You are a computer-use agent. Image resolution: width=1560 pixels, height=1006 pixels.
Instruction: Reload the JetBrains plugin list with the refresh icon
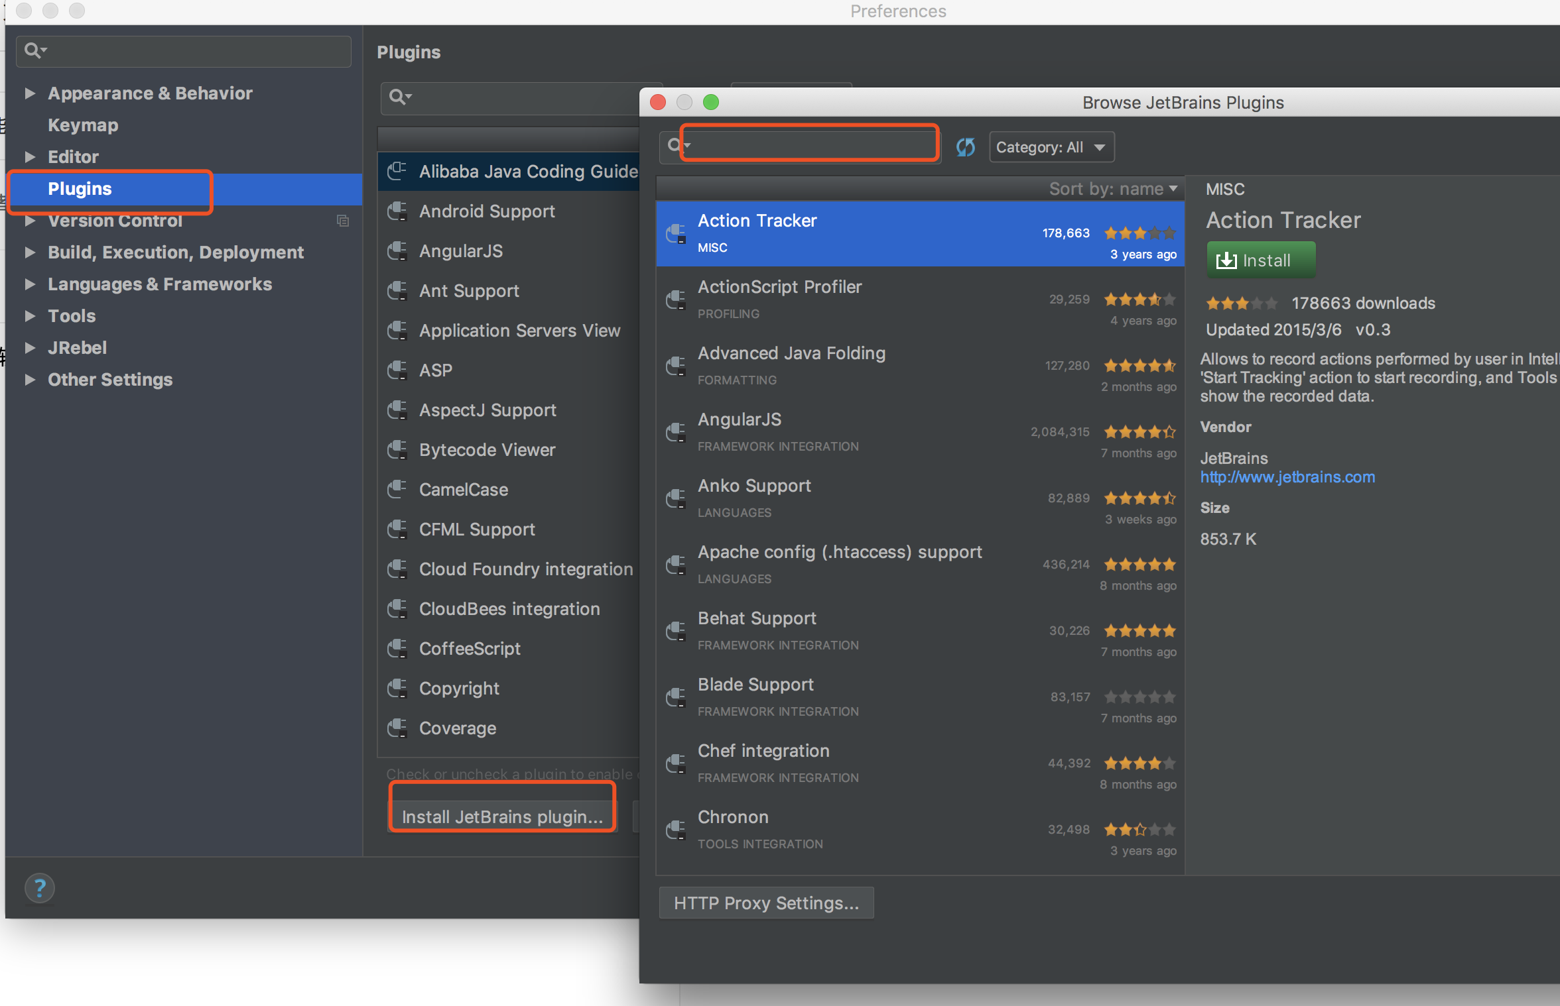[x=966, y=147]
